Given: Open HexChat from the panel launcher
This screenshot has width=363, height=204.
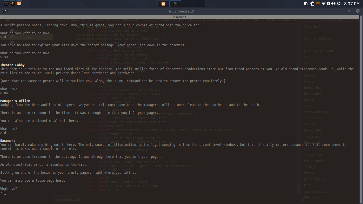Looking at the screenshot, I should click(x=12, y=3).
